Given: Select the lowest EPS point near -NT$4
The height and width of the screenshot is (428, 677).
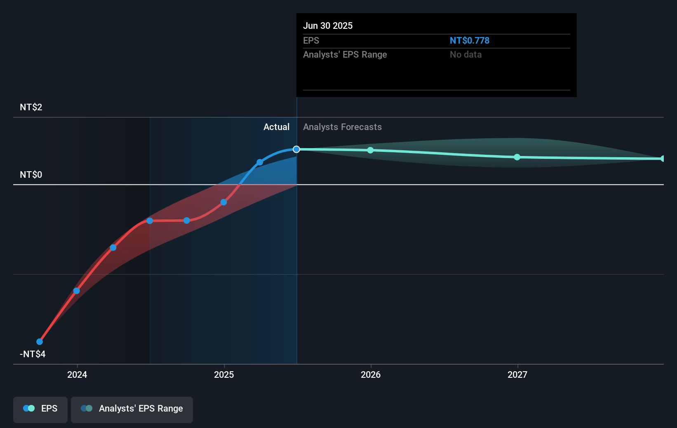Looking at the screenshot, I should click(40, 342).
